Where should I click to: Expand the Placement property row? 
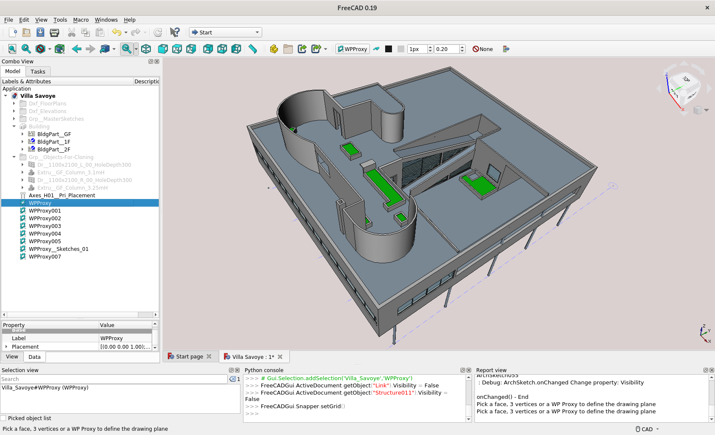tap(6, 347)
